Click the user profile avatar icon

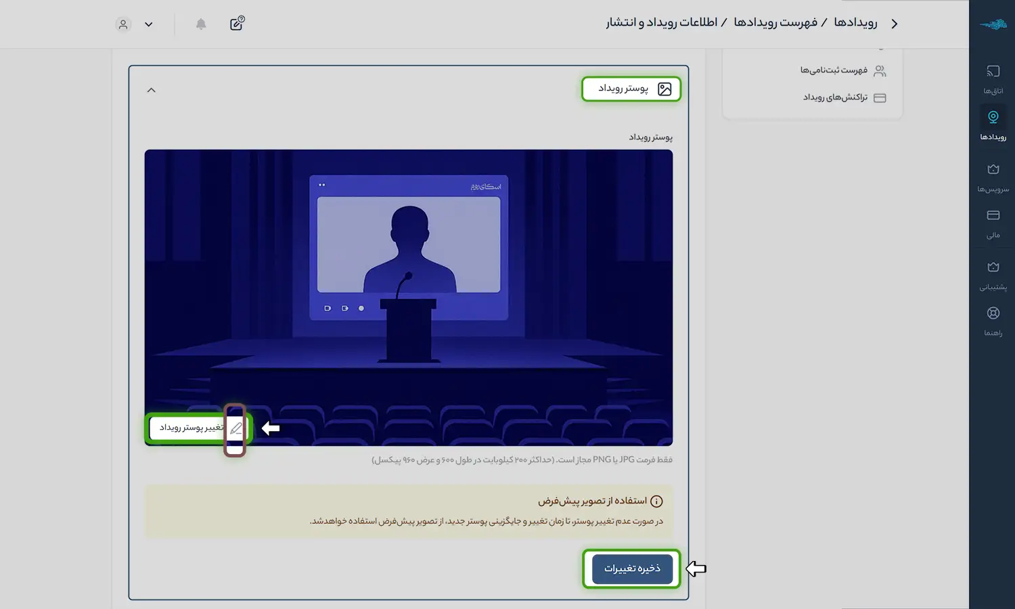click(123, 24)
